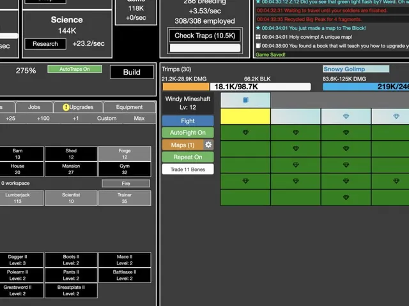Upgrade Breastplate II equipment
Screen dimensions: 409x306
[x=71, y=291]
